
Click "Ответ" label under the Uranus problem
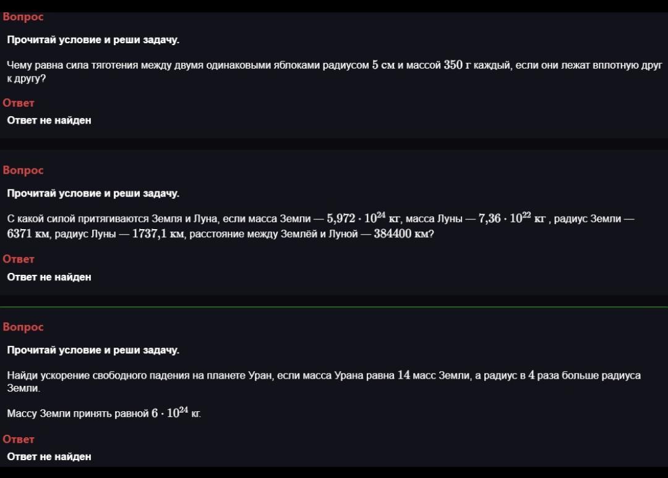pos(19,439)
